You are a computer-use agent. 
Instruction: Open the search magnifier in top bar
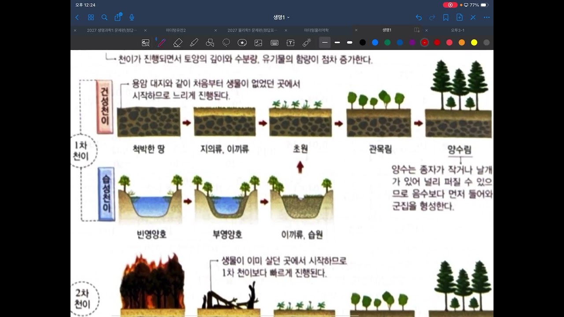point(104,18)
